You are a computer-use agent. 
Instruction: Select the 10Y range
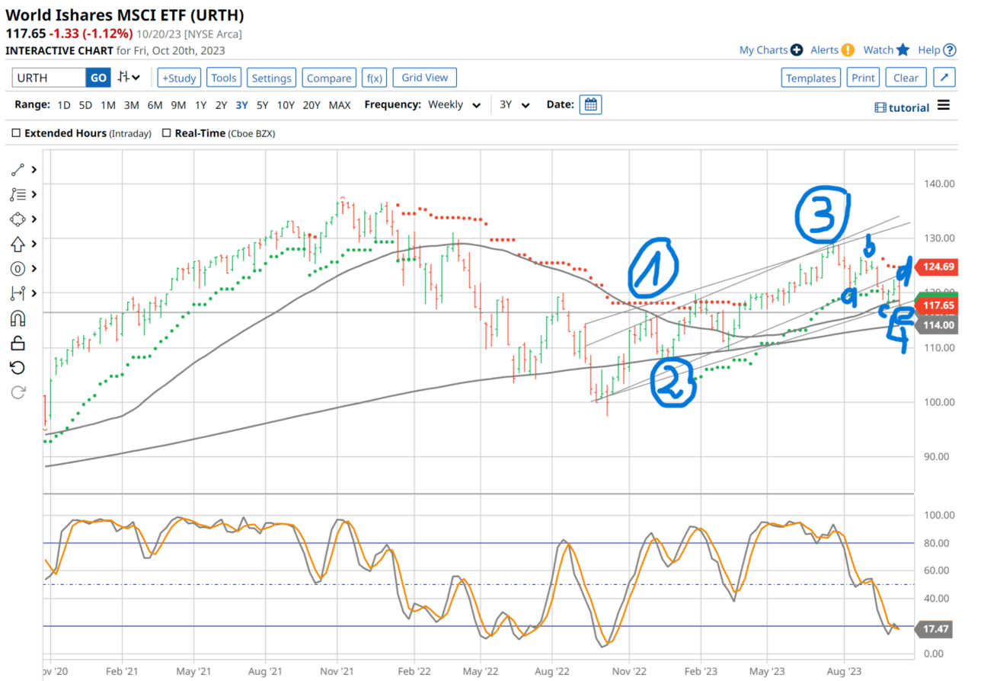point(286,105)
